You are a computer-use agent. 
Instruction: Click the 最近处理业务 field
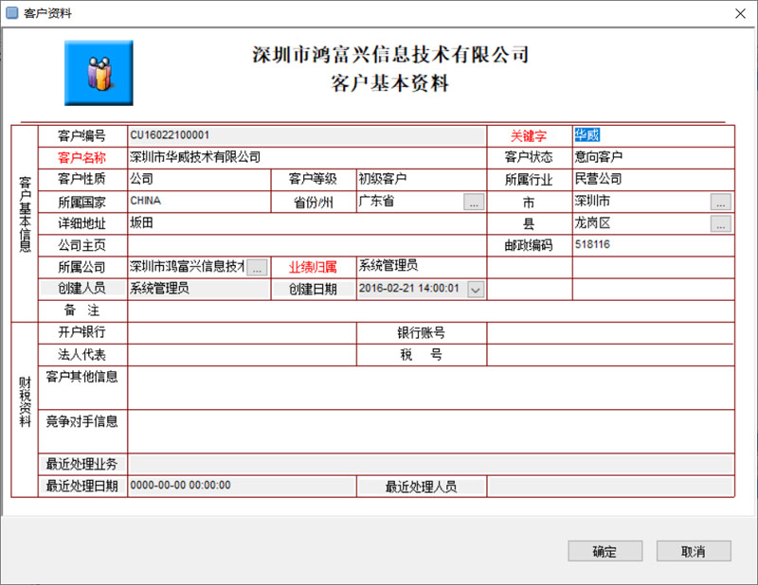[x=431, y=464]
